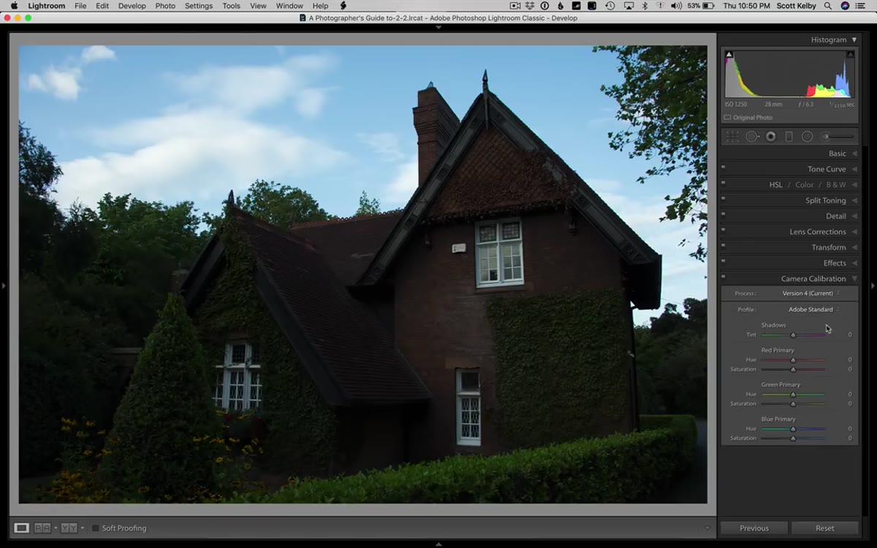This screenshot has width=877, height=548.
Task: Open the Lightroom application menu
Action: (x=46, y=6)
